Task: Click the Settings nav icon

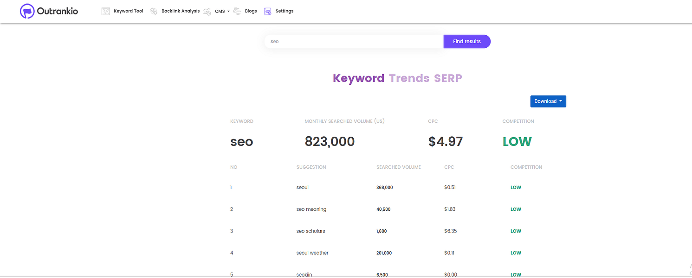Action: (x=267, y=11)
